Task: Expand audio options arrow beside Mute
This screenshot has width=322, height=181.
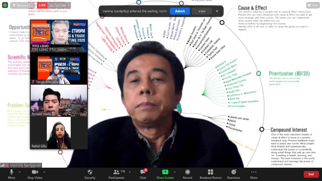Action: click(20, 172)
